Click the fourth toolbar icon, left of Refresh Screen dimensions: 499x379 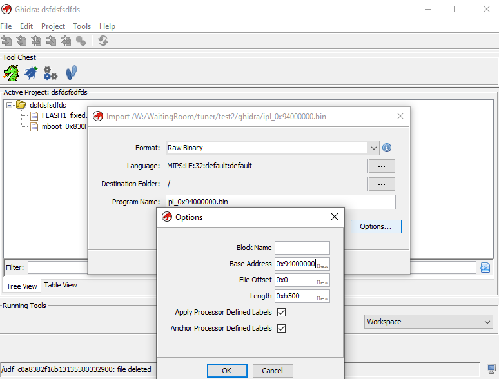(x=51, y=41)
